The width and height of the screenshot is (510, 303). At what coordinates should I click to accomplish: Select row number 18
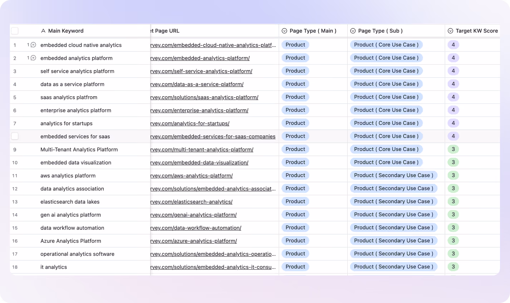point(15,267)
